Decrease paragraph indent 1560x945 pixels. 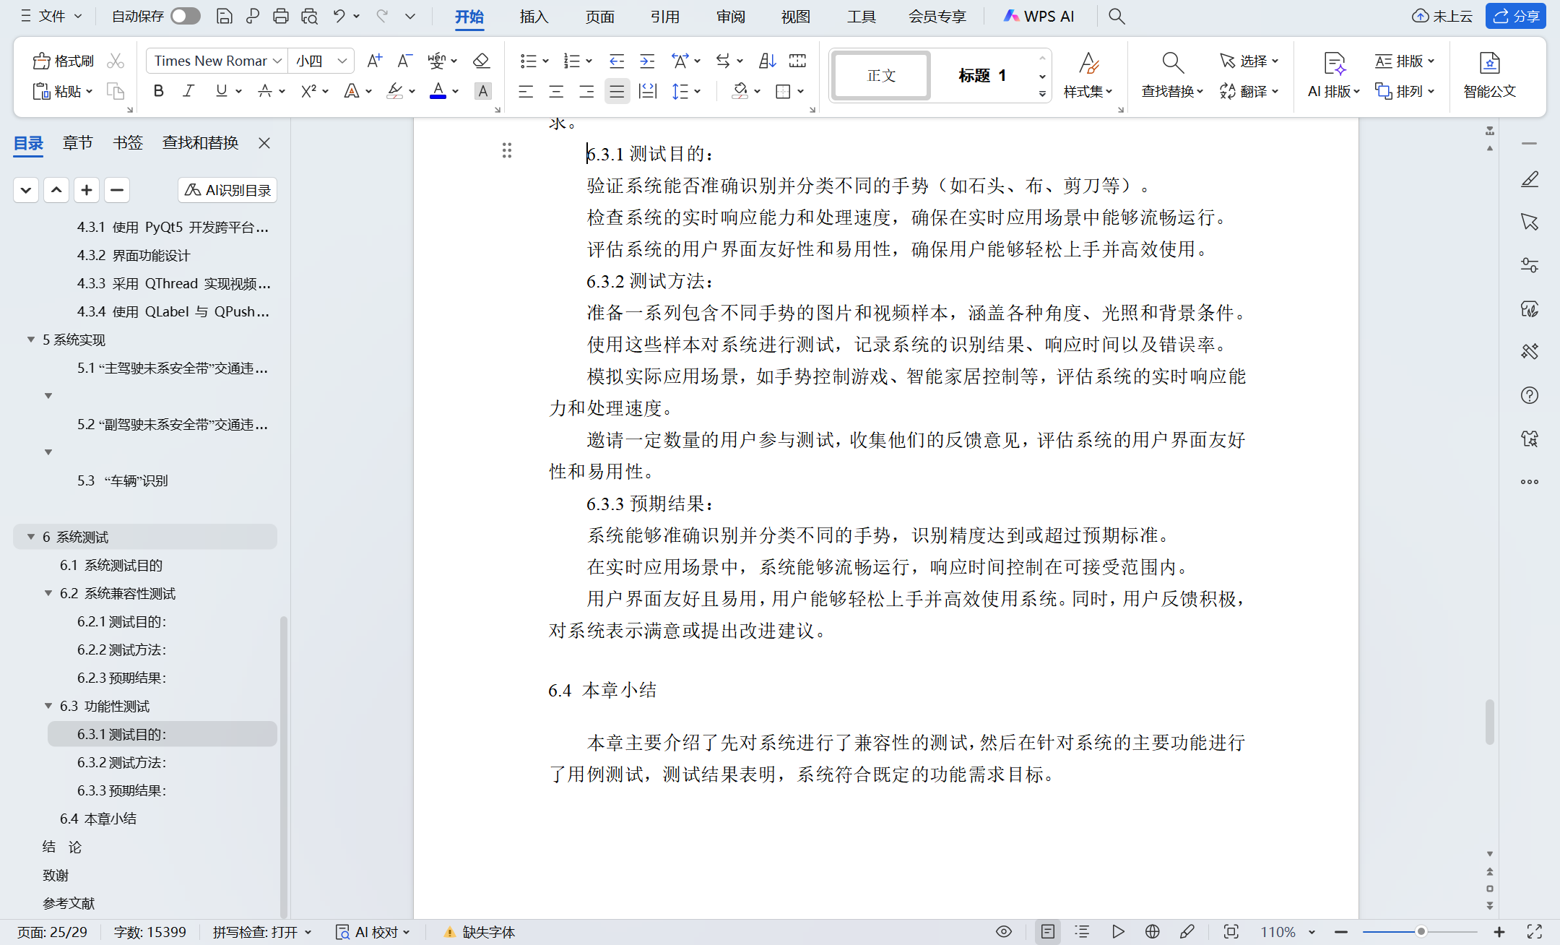click(616, 61)
